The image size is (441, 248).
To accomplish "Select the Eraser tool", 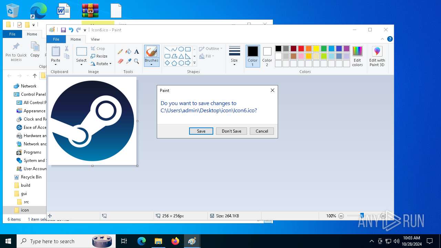I will 120,61.
